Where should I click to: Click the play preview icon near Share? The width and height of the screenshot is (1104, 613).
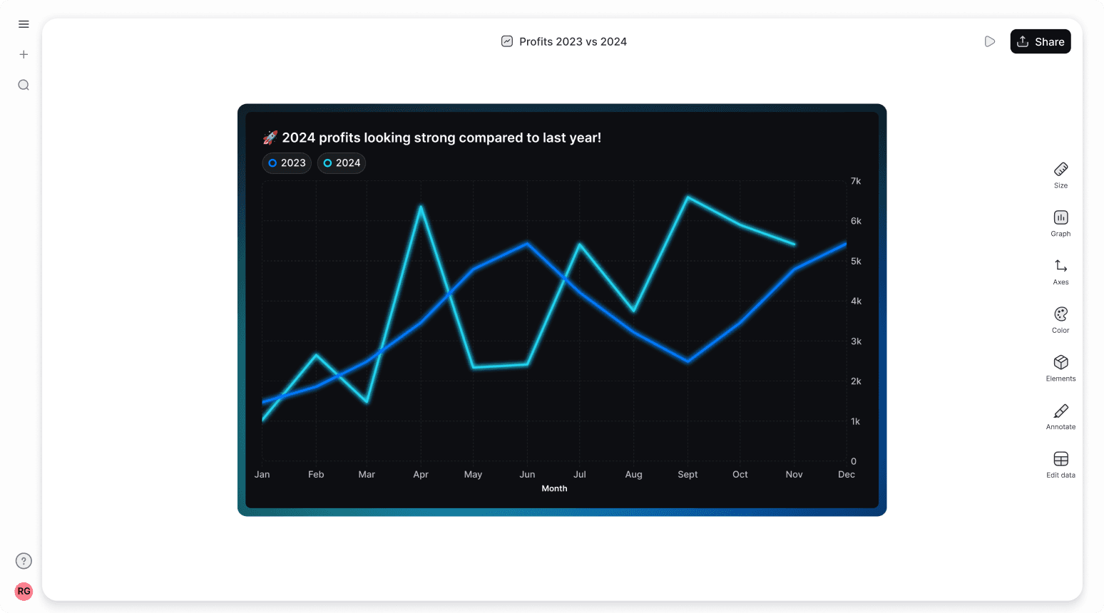(x=990, y=41)
